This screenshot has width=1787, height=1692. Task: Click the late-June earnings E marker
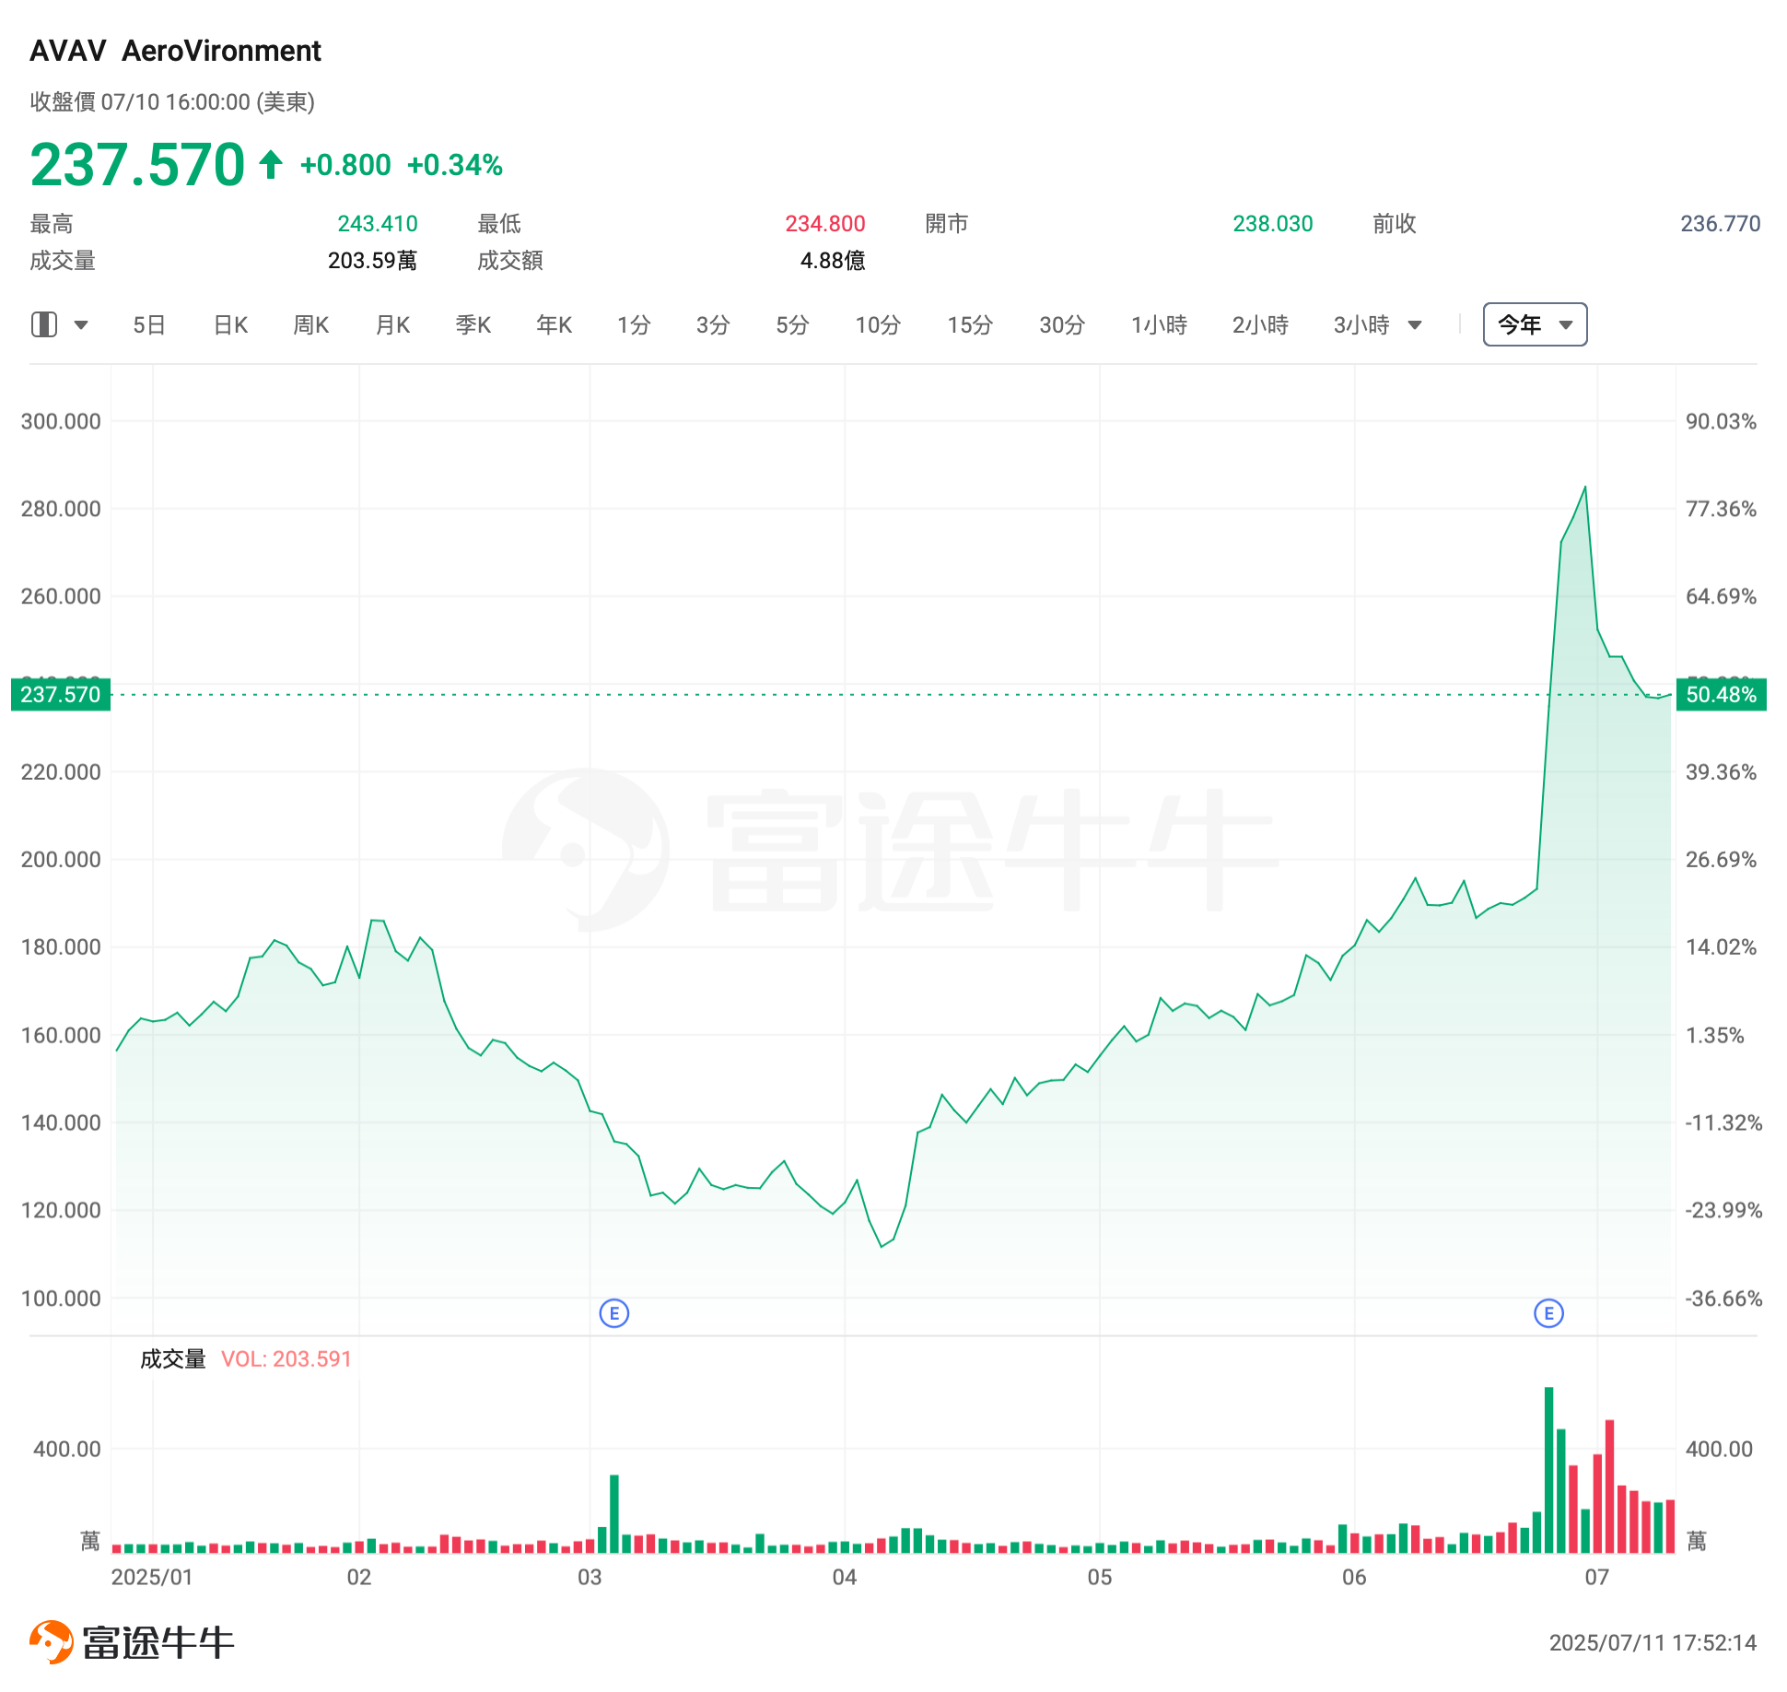point(1548,1313)
